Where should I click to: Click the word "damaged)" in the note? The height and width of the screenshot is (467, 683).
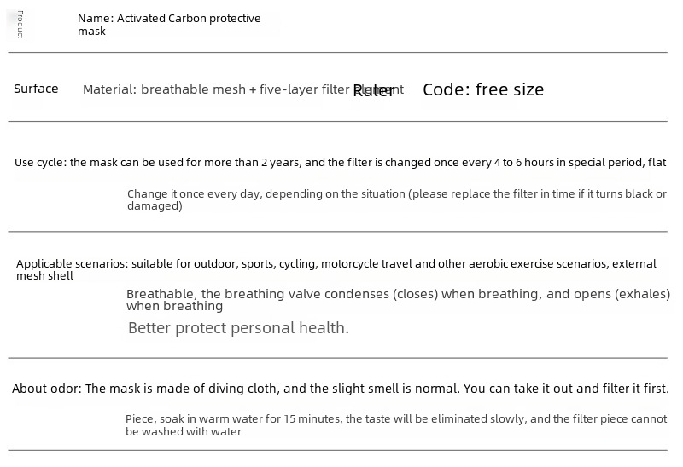coord(155,205)
